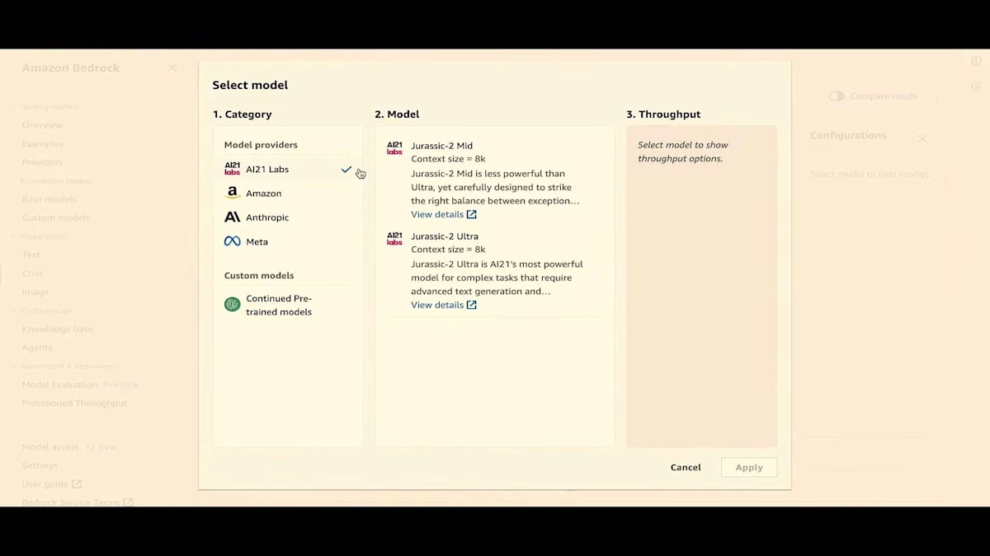Click the 'Model providers' heading
990x556 pixels.
coord(261,145)
